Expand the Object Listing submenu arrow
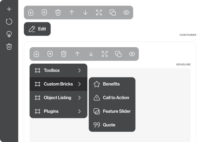Viewport: 202px width, 142px height. pyautogui.click(x=79, y=98)
